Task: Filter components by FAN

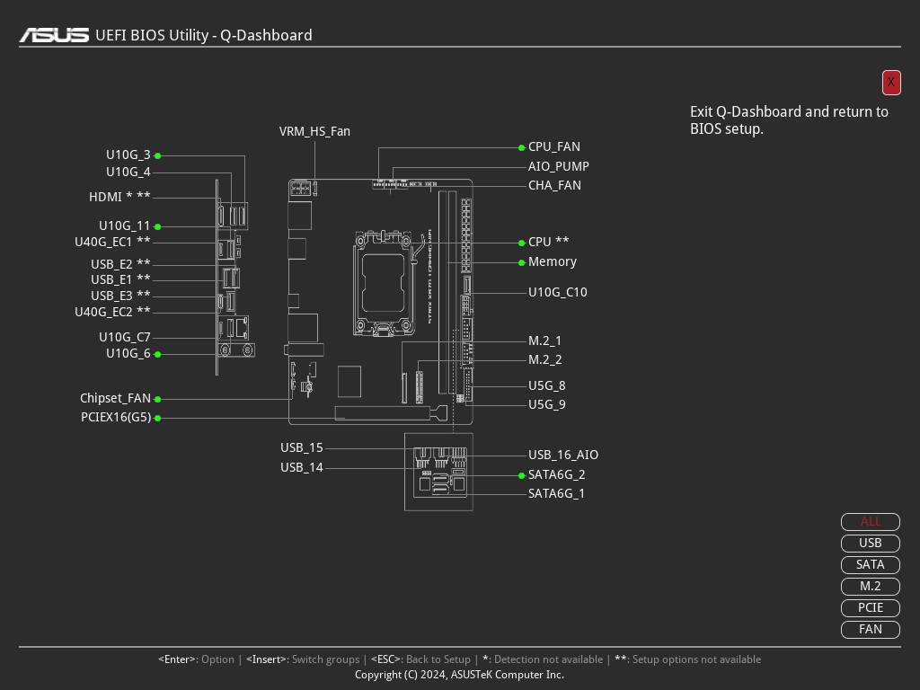Action: tap(870, 630)
